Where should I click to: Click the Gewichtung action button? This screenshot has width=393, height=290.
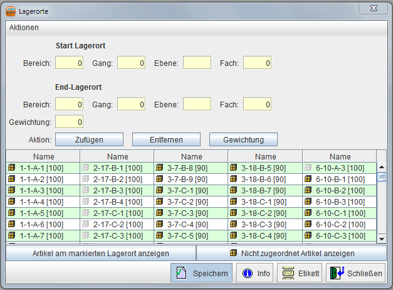coord(243,139)
